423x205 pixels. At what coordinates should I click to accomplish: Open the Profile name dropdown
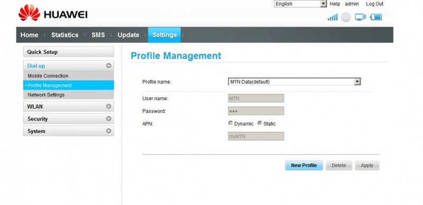pyautogui.click(x=295, y=82)
